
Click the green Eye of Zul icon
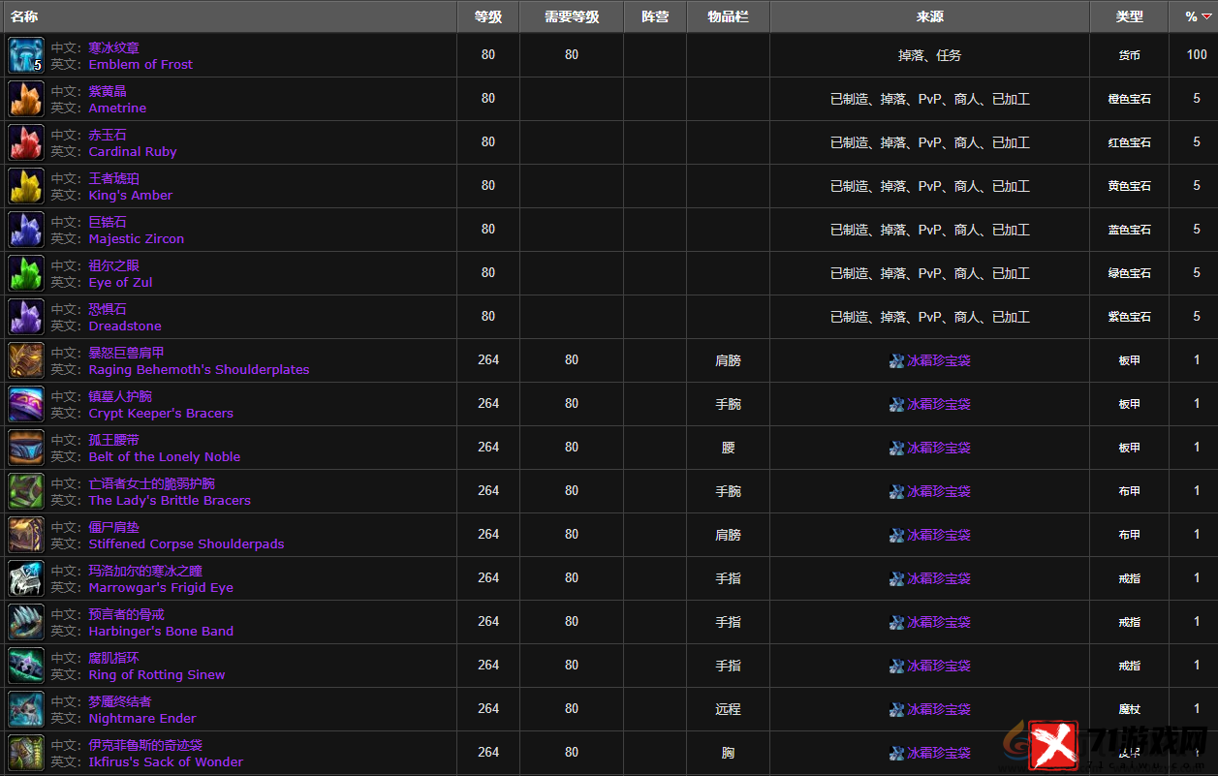tap(26, 273)
